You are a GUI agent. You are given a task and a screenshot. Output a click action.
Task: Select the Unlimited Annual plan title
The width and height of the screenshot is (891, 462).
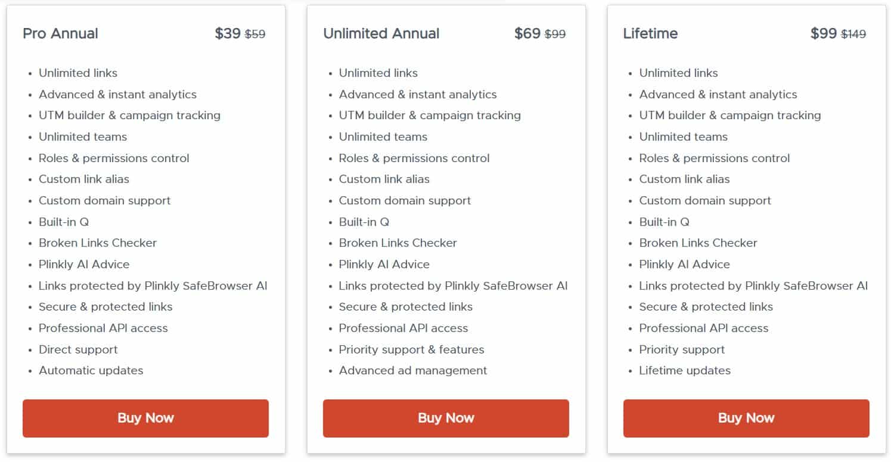pyautogui.click(x=381, y=34)
